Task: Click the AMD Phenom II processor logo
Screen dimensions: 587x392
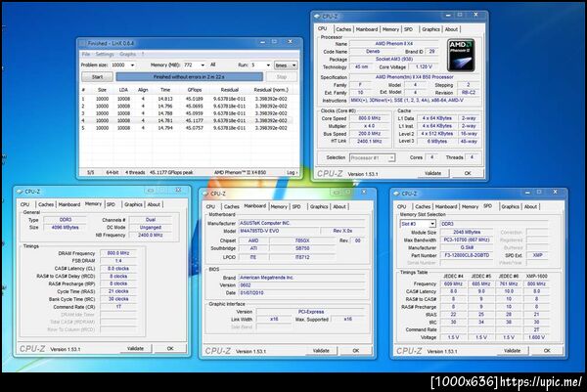Action: (x=461, y=55)
